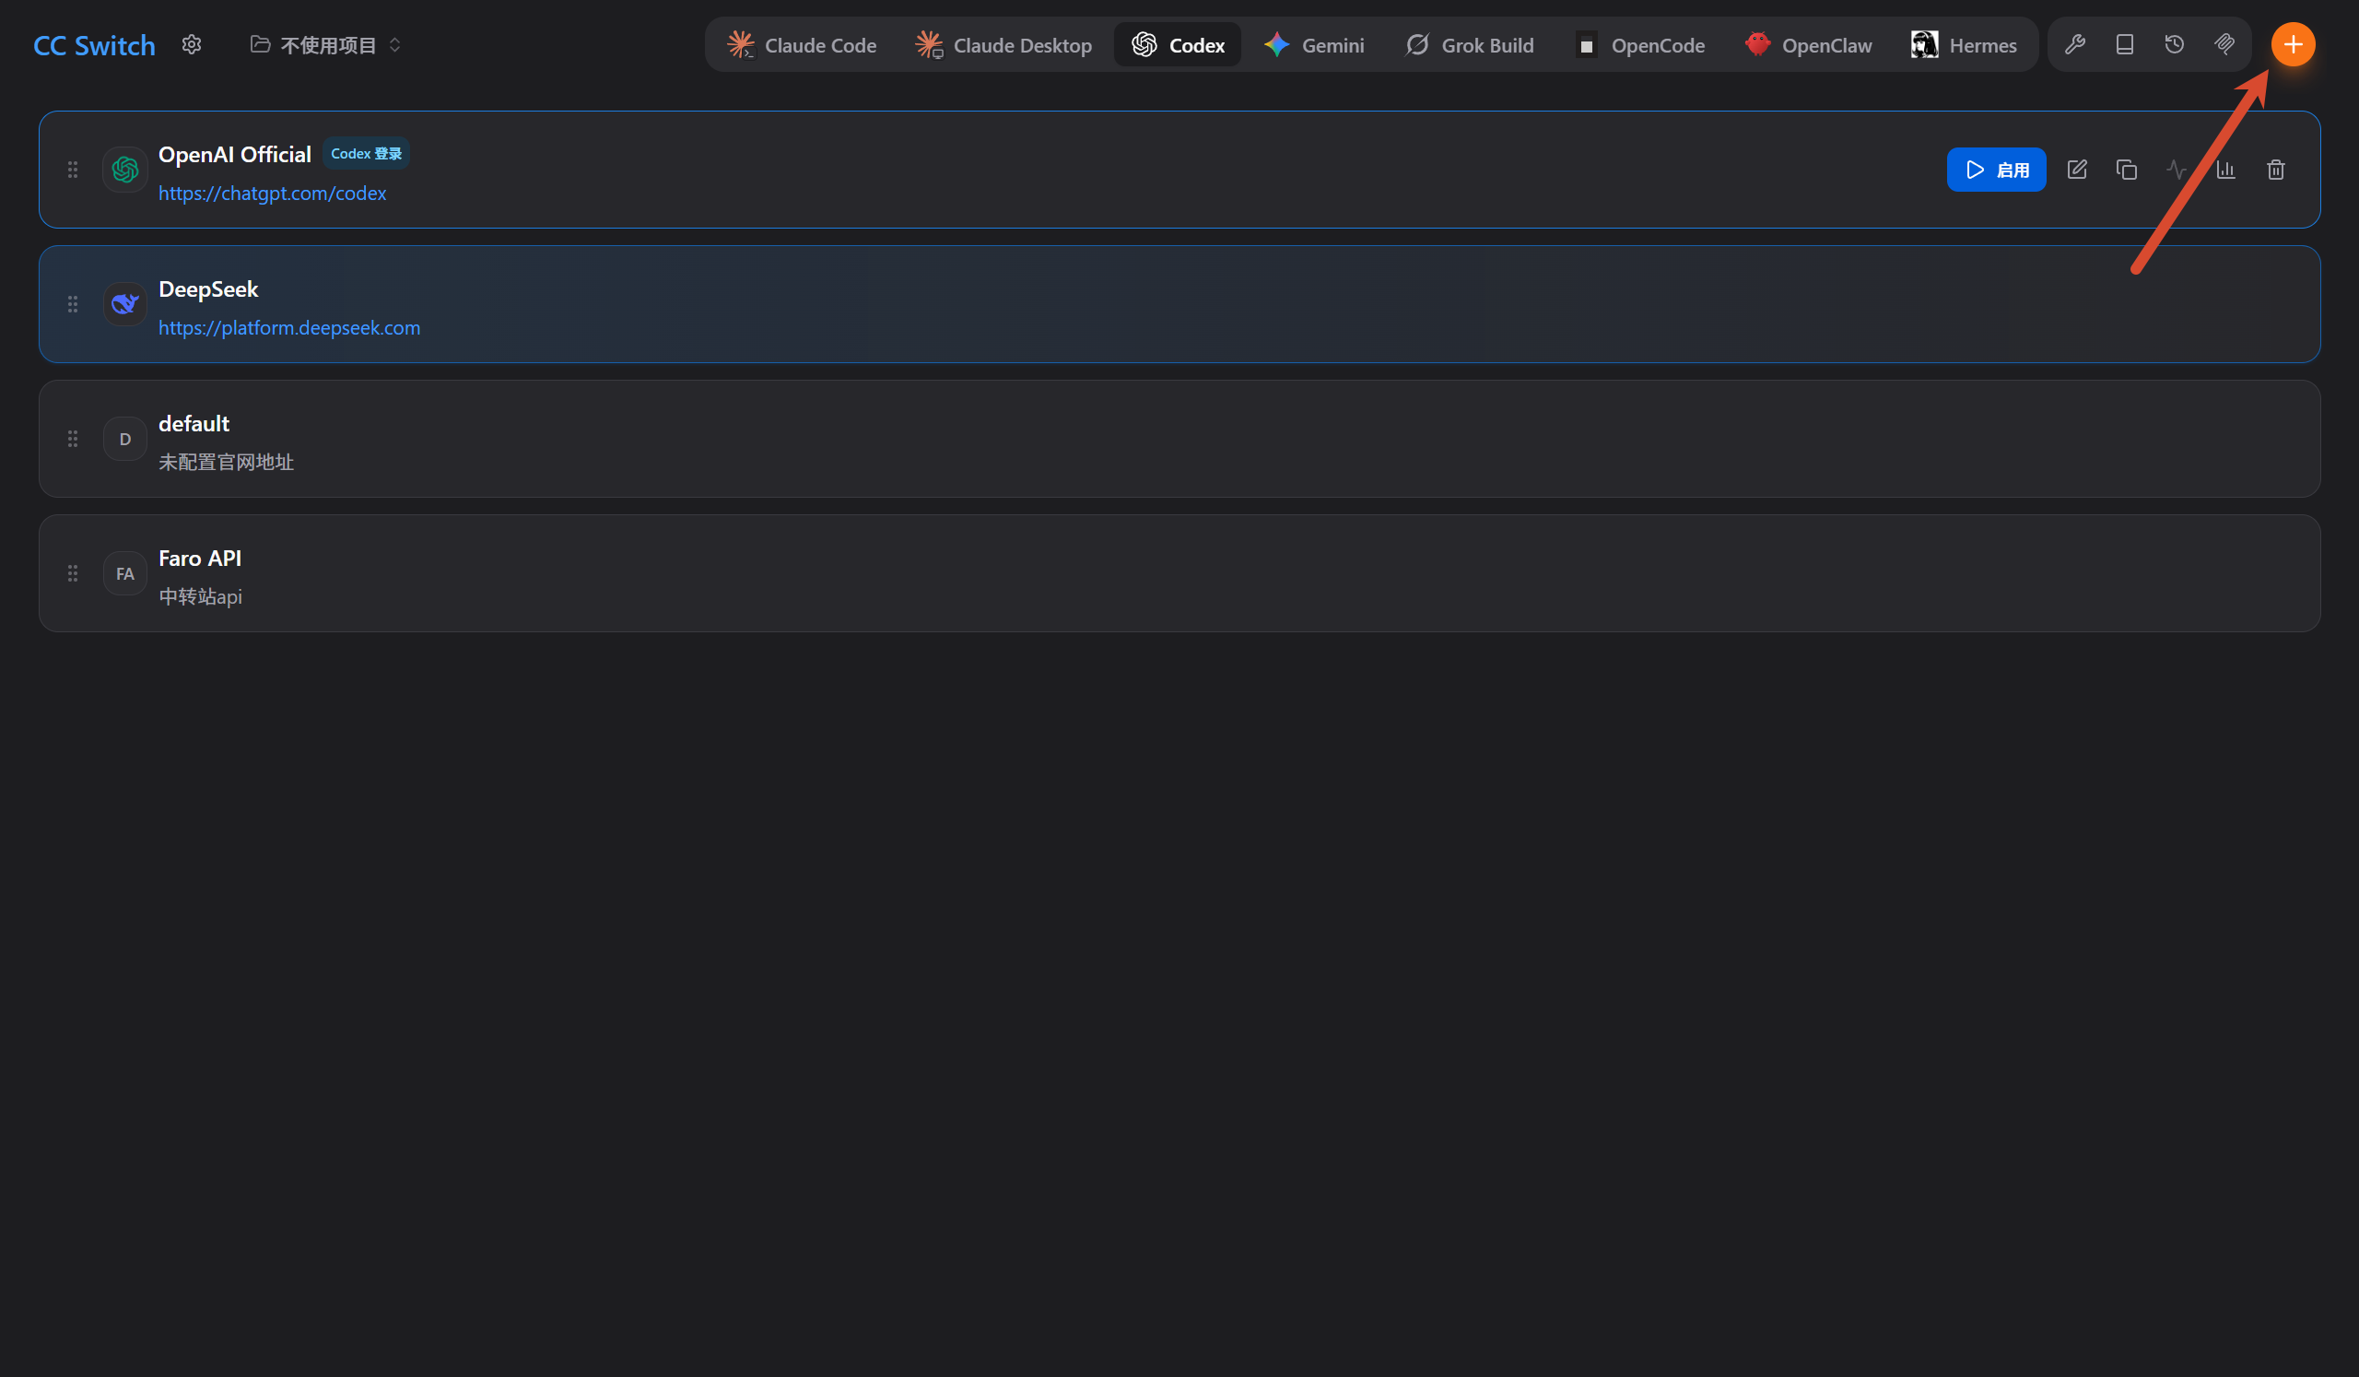
Task: Select the OpenAI Official provider name
Action: click(x=234, y=155)
